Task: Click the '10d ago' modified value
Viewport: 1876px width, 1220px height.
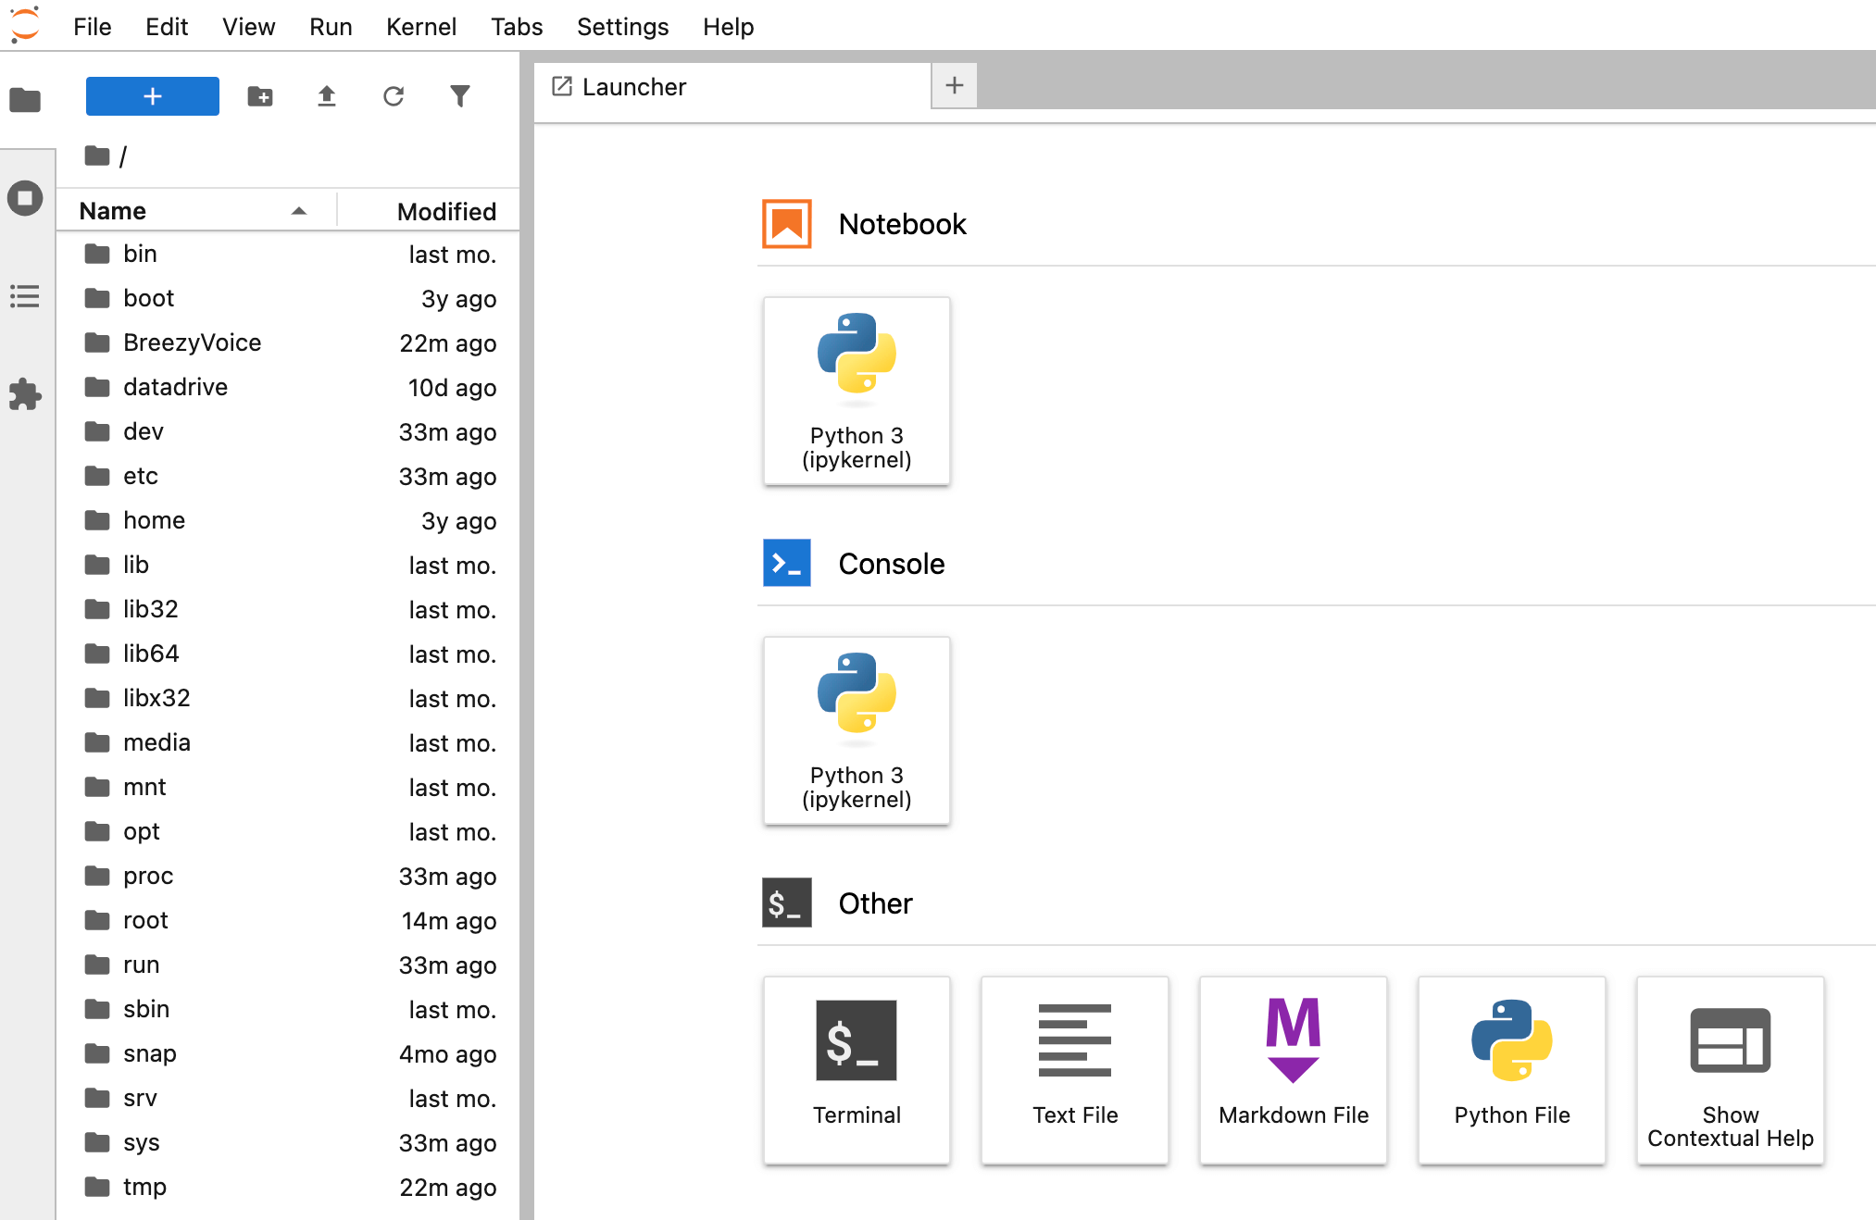Action: 452,388
